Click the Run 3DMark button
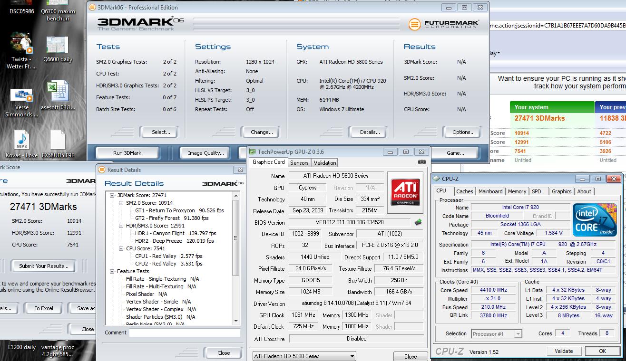 (127, 153)
